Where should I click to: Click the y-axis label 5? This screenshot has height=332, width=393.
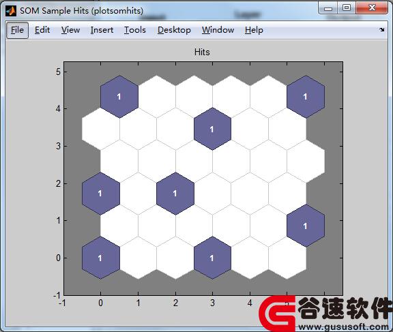tap(58, 72)
